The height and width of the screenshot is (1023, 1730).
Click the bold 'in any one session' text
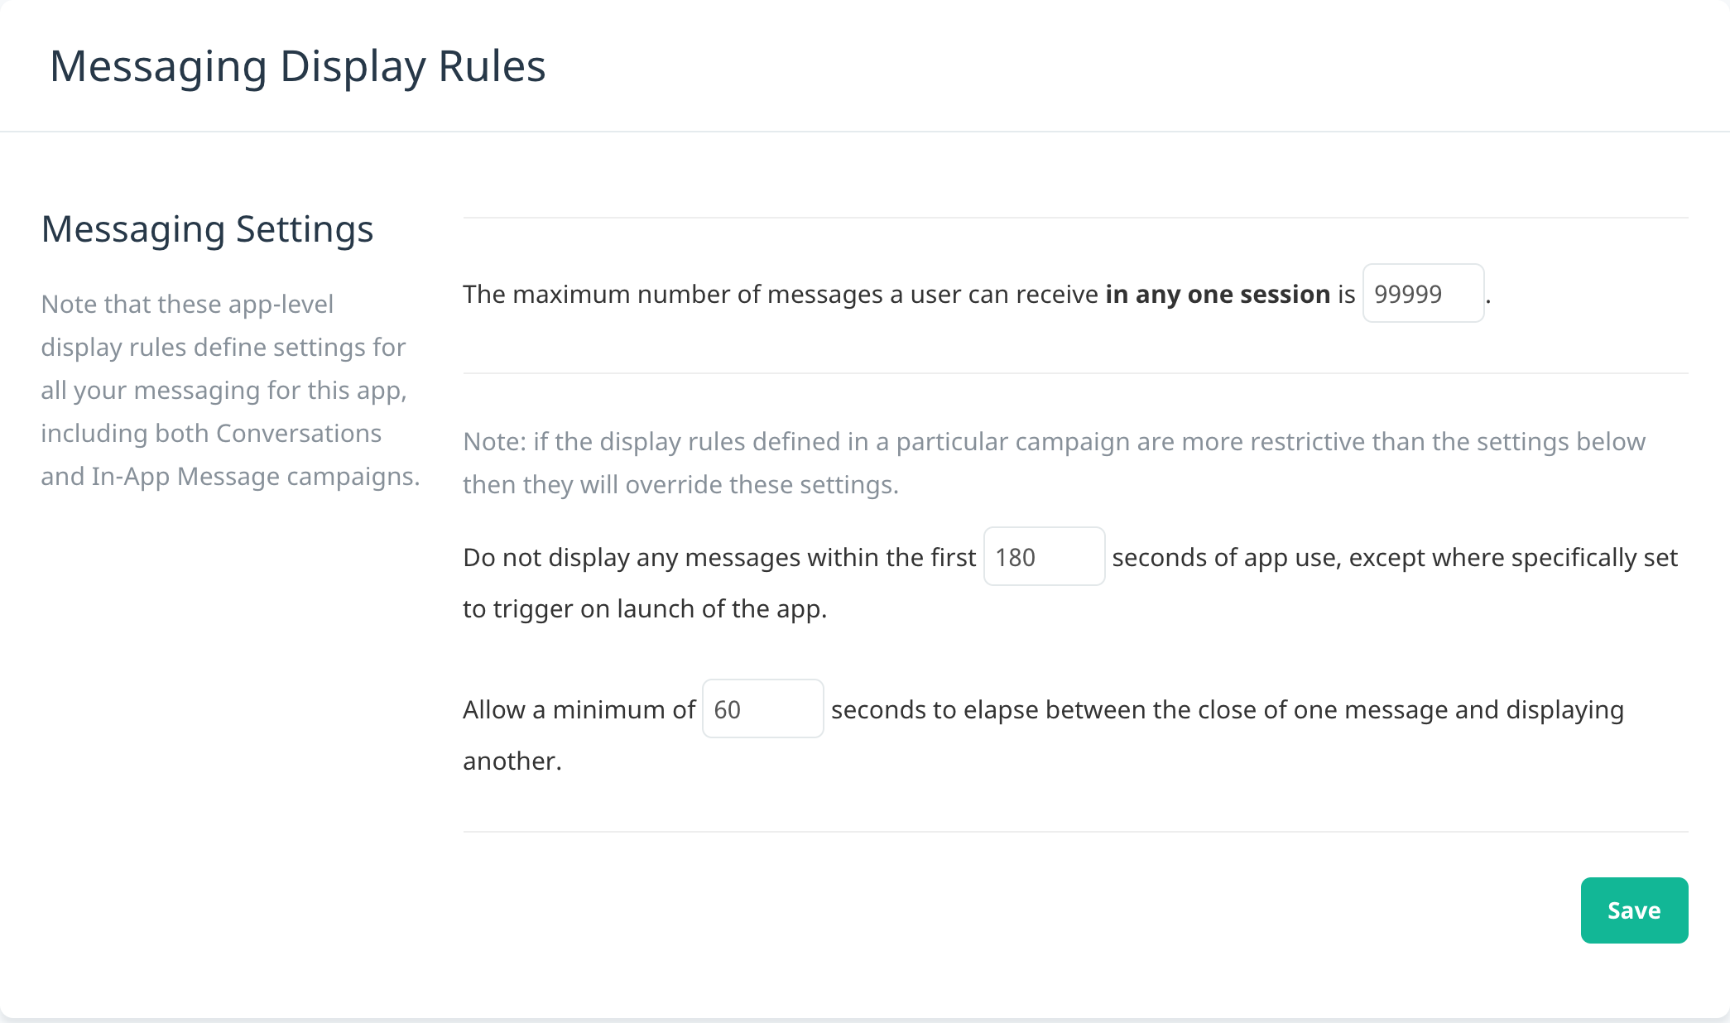coord(1218,294)
